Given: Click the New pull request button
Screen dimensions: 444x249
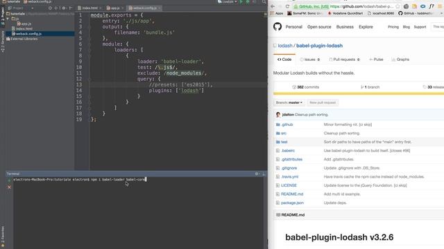Looking at the screenshot, I should (x=323, y=102).
